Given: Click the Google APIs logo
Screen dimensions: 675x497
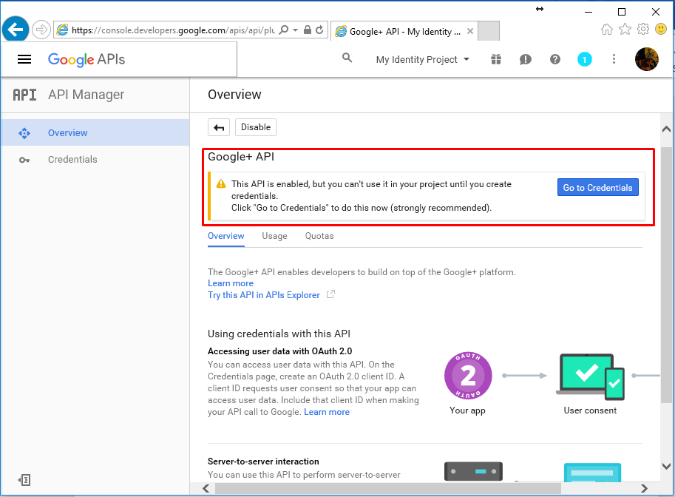Looking at the screenshot, I should (x=86, y=59).
